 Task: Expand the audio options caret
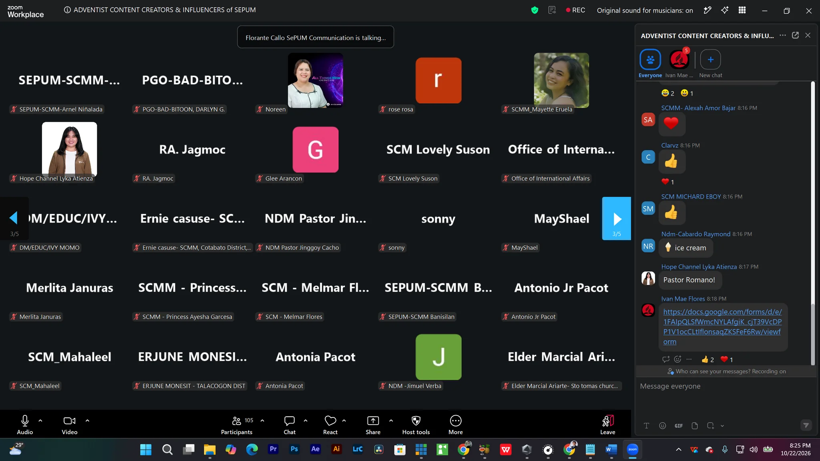[x=40, y=421]
